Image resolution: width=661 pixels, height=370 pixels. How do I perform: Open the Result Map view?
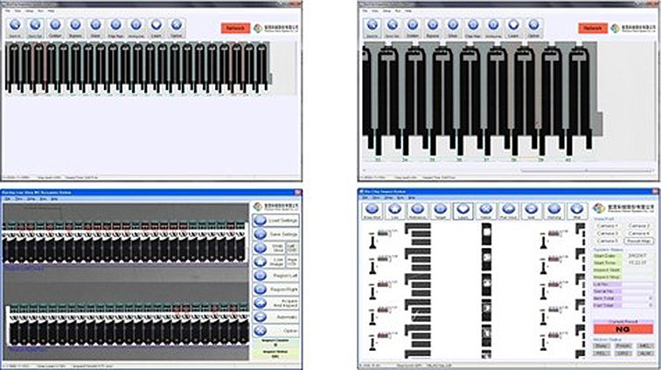click(638, 239)
